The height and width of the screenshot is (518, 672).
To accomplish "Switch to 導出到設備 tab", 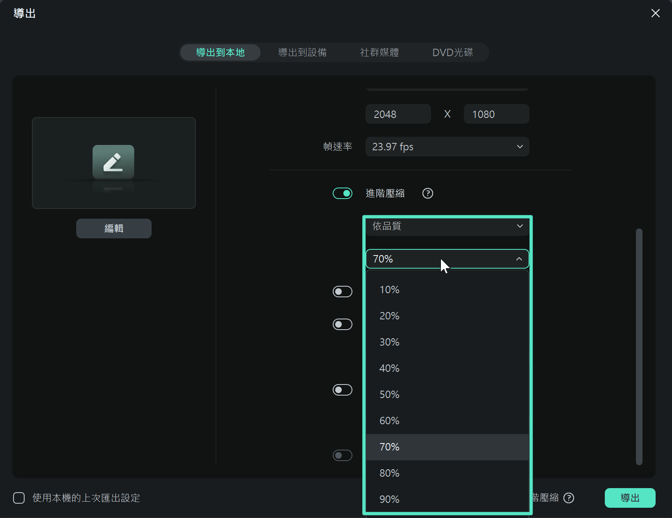I will (x=302, y=52).
